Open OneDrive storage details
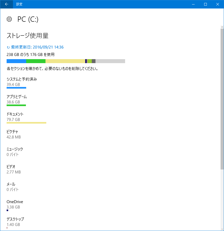The width and height of the screenshot is (224, 231). click(x=15, y=202)
